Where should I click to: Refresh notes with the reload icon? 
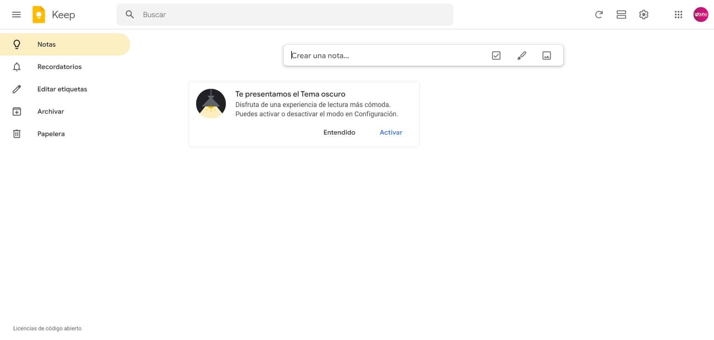[599, 15]
